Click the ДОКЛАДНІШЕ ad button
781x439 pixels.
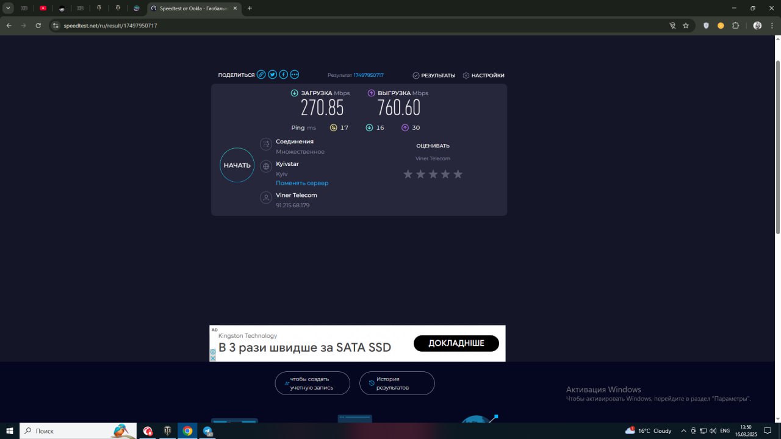point(456,343)
